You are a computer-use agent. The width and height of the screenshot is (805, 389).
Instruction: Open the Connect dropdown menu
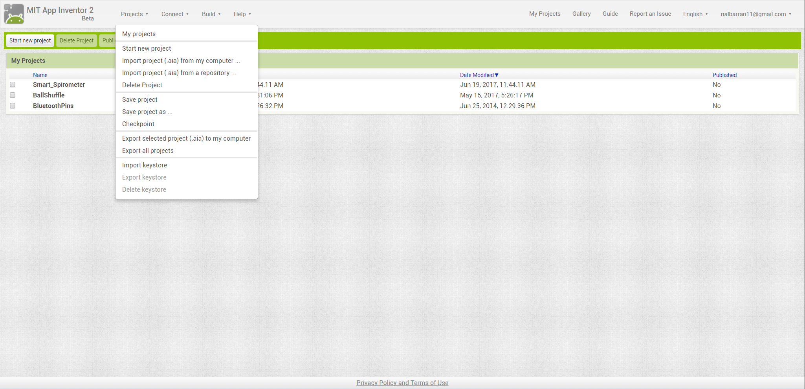(175, 14)
